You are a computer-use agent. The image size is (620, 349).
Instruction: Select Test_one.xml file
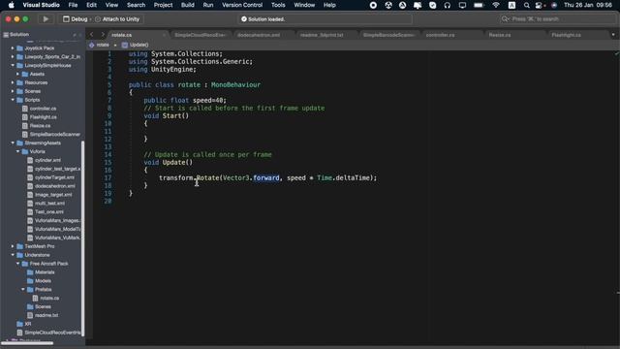point(49,211)
